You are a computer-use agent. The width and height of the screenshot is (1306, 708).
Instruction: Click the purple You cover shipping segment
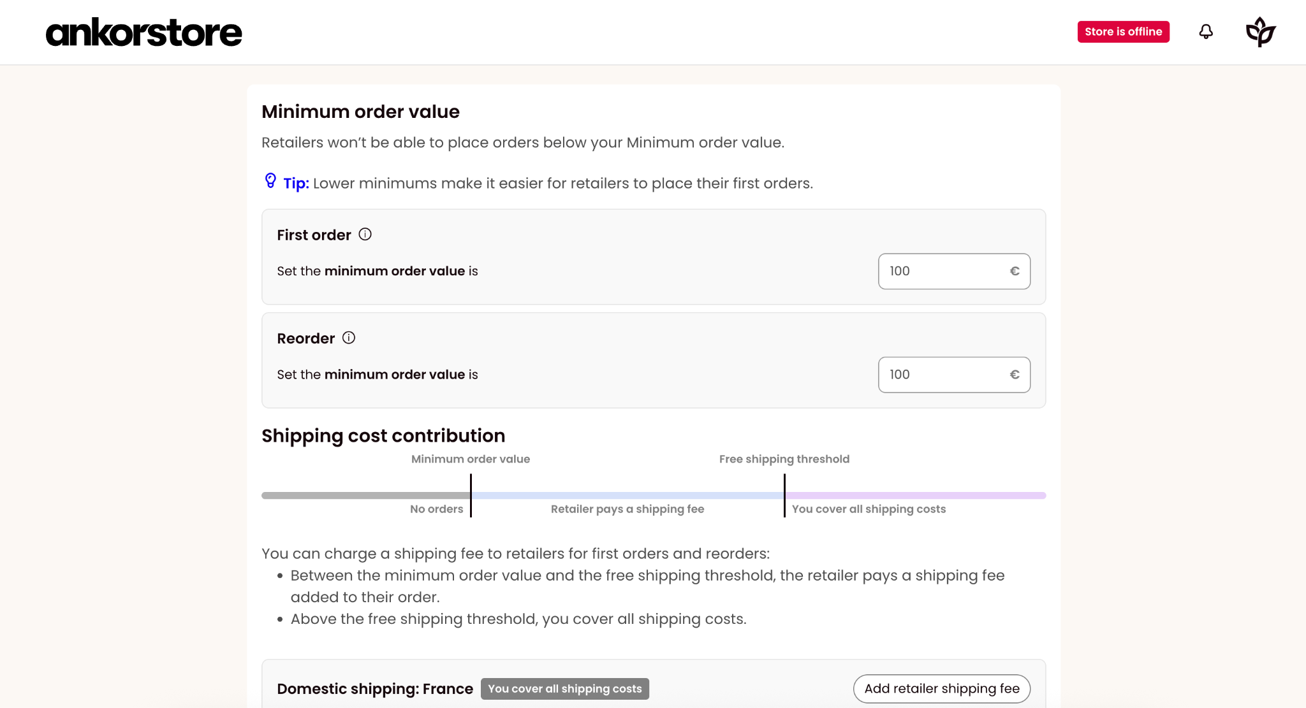point(916,496)
